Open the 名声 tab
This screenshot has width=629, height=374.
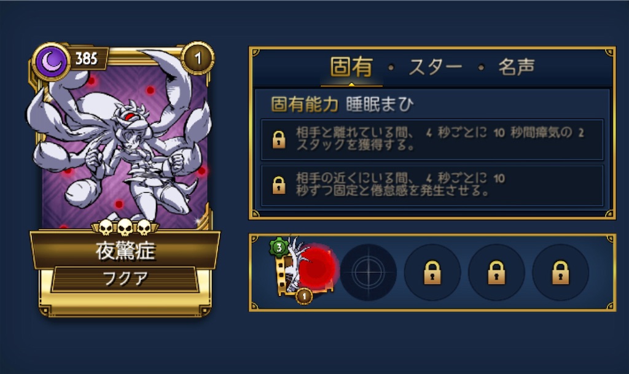(516, 67)
